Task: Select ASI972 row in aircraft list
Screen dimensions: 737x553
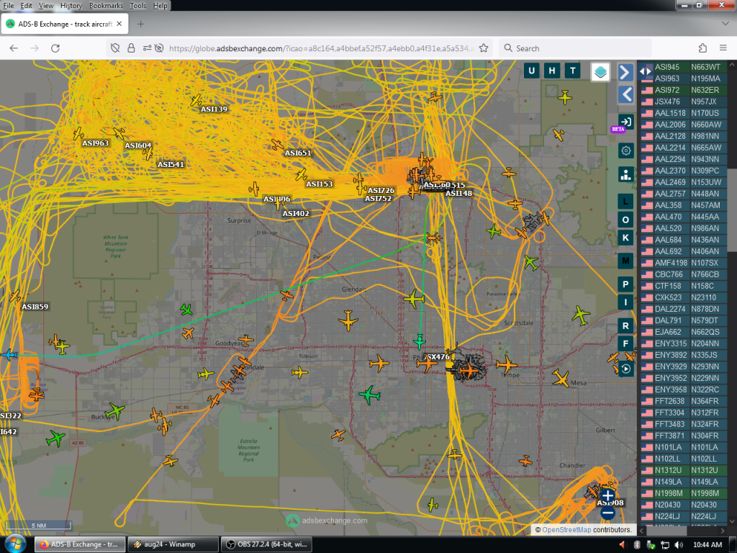Action: tap(684, 90)
